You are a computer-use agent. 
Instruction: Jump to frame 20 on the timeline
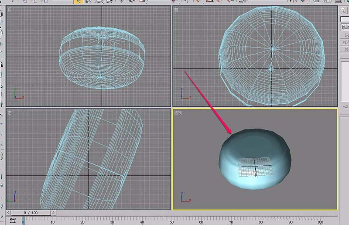tap(82, 222)
